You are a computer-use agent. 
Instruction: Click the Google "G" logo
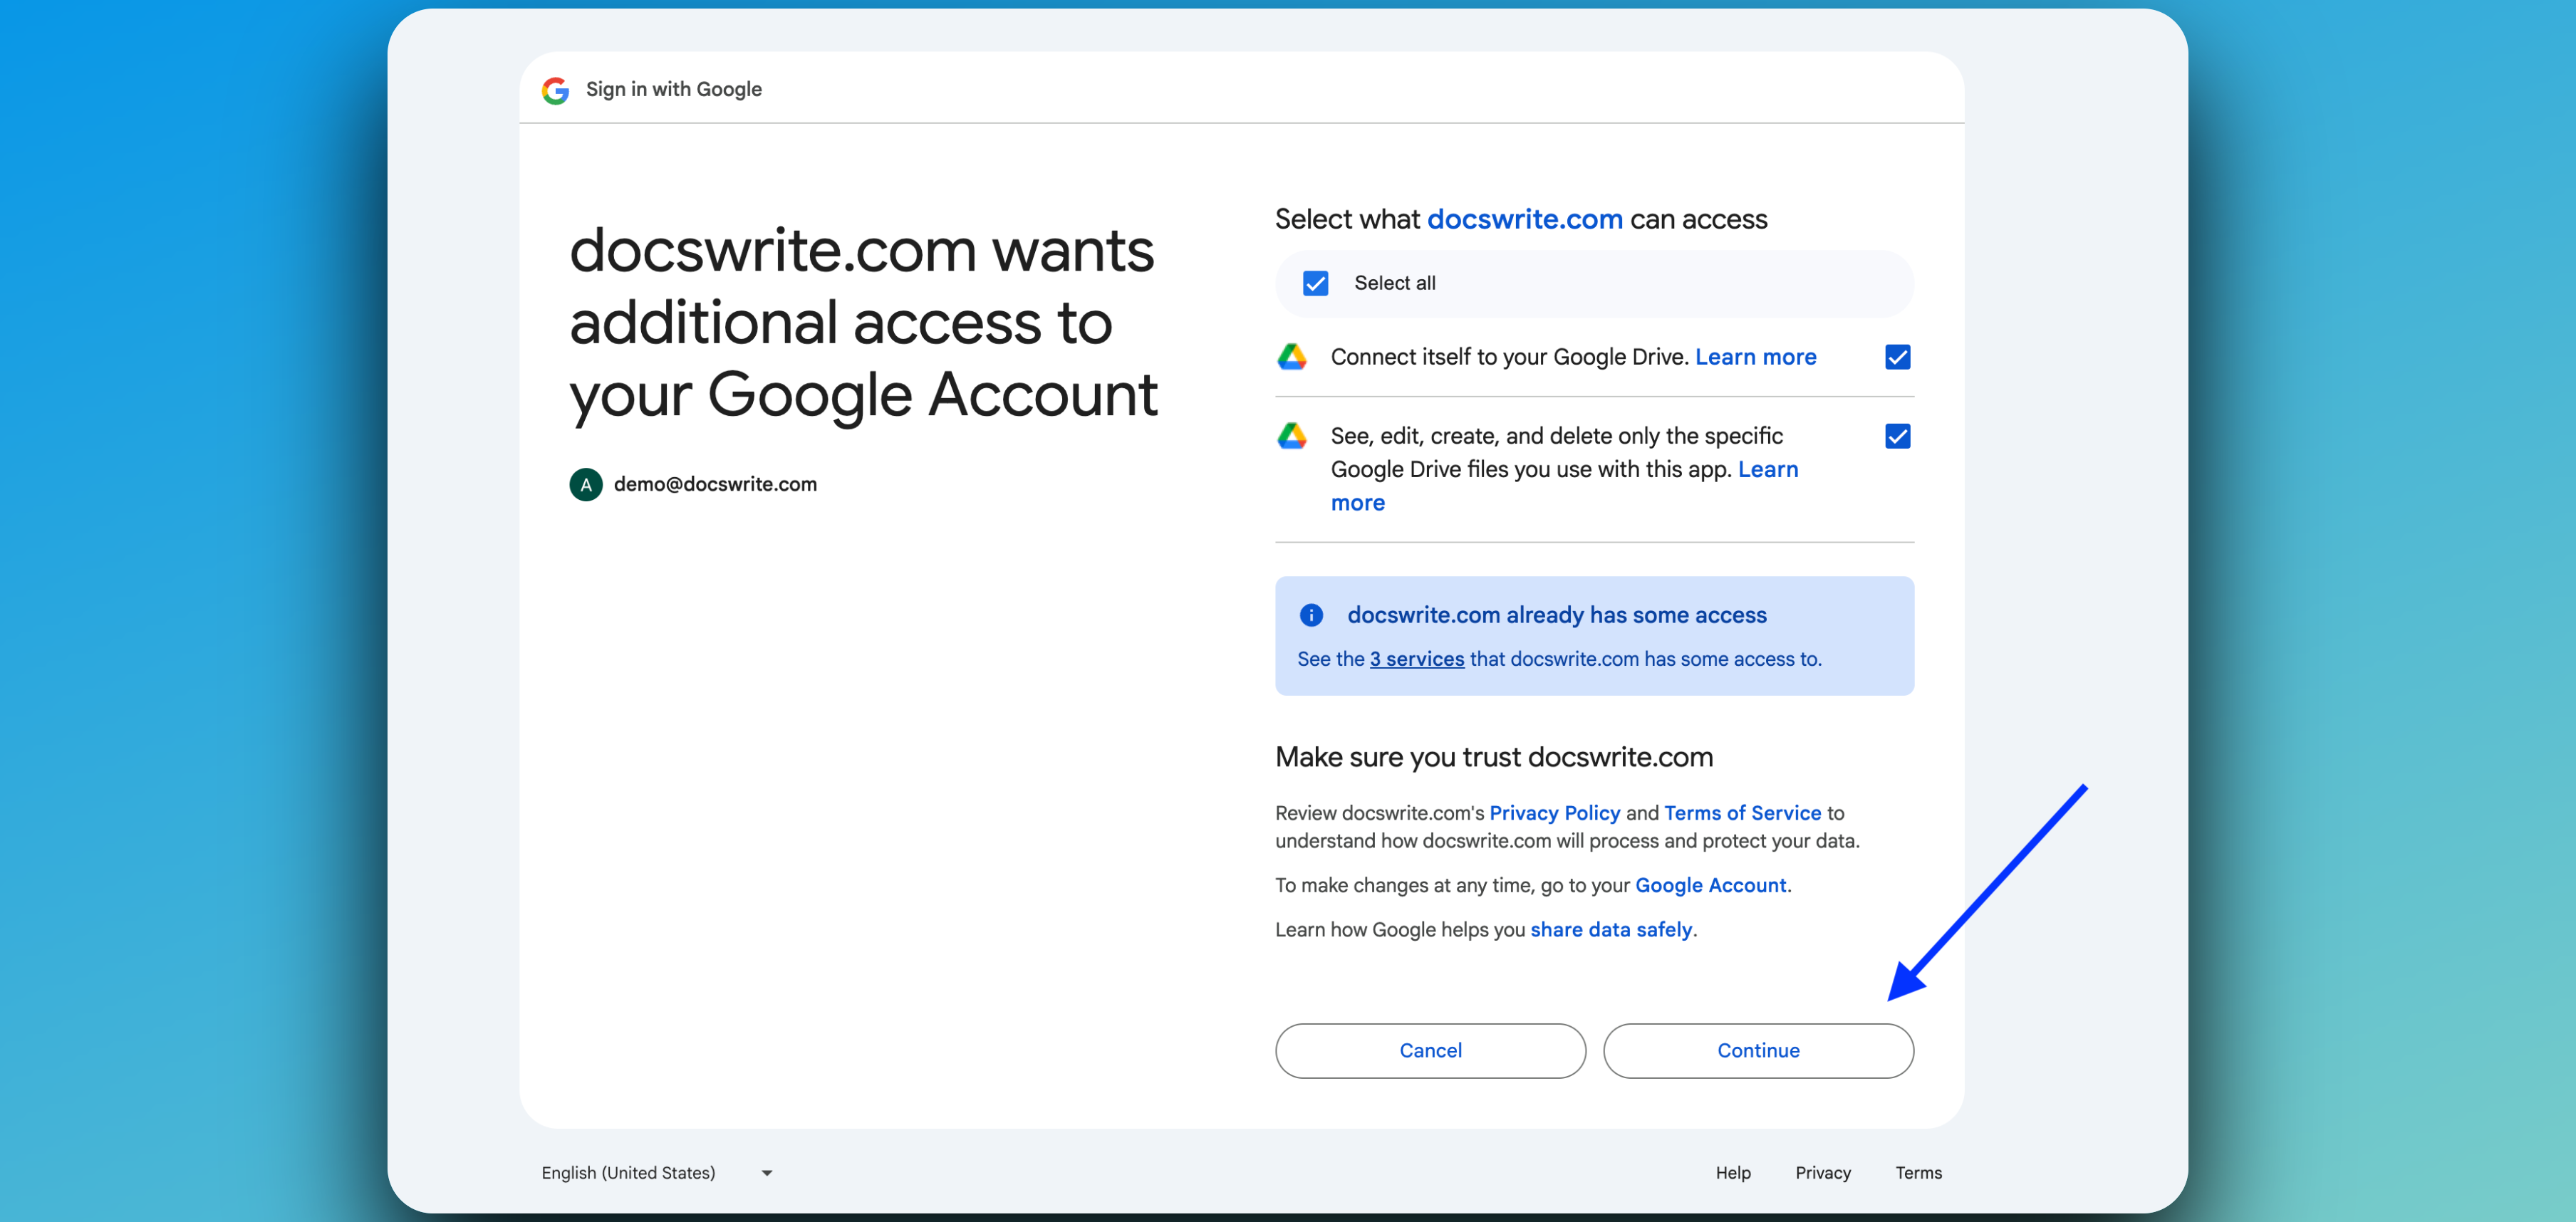point(555,90)
